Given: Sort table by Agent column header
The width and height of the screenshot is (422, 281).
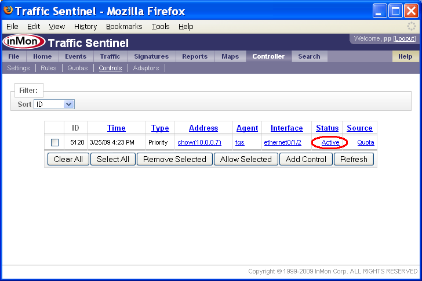Looking at the screenshot, I should 247,128.
